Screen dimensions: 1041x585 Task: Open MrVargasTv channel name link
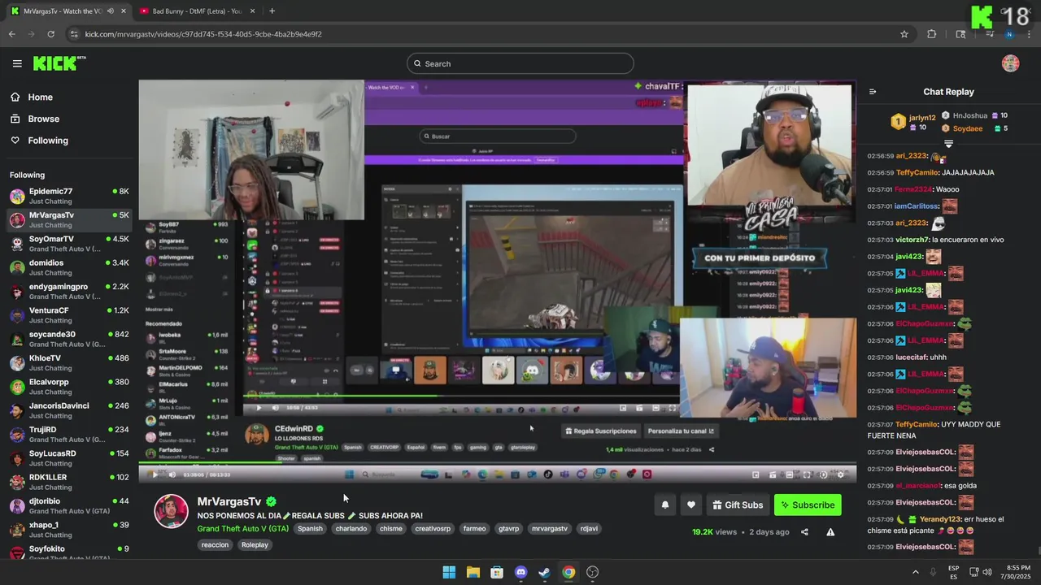coord(229,502)
